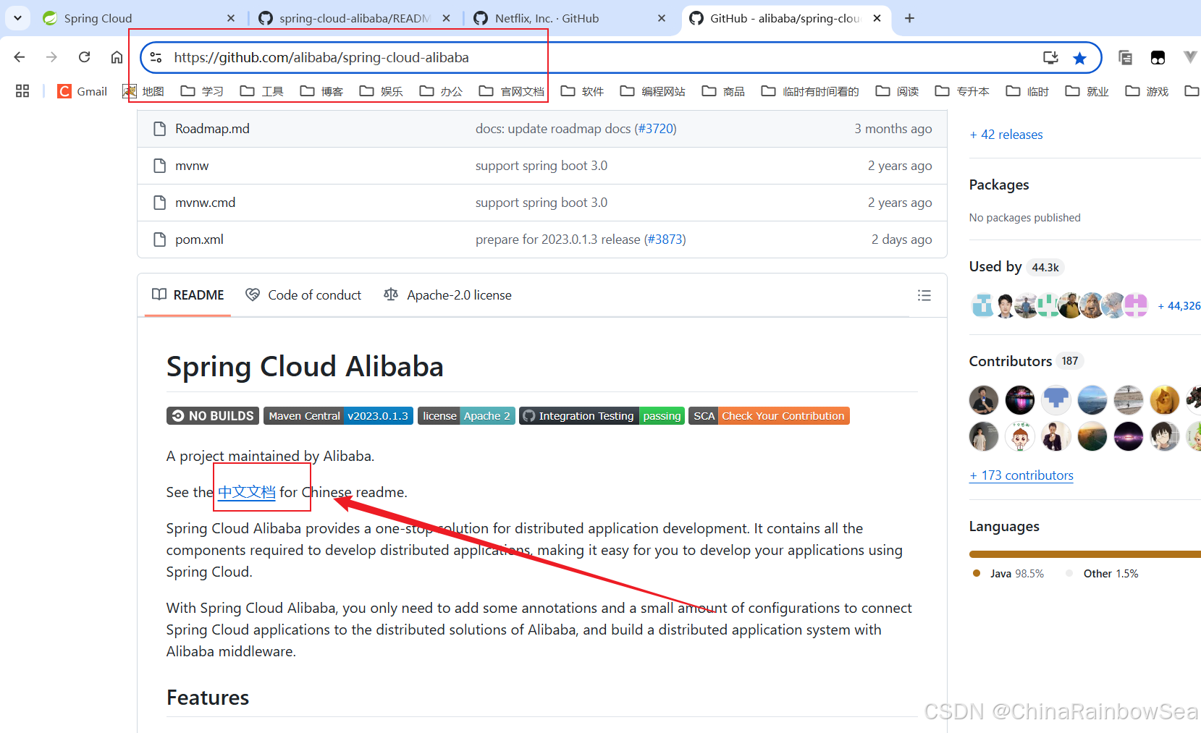
Task: View site information icon in address bar
Action: point(156,57)
